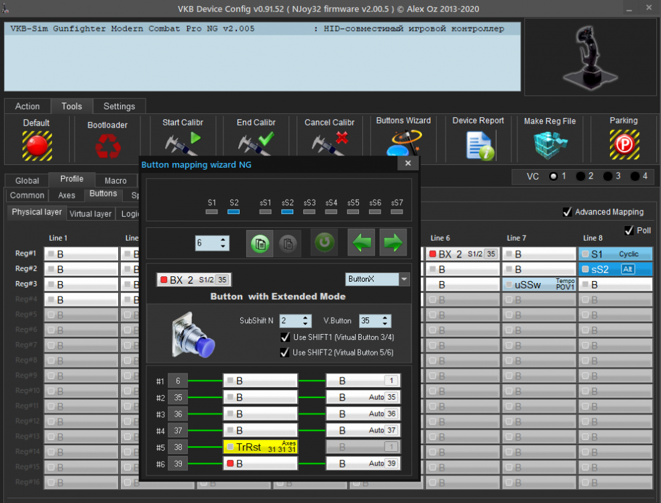The width and height of the screenshot is (661, 503).
Task: Click the yellow TrRst Axes mapping button
Action: [260, 447]
